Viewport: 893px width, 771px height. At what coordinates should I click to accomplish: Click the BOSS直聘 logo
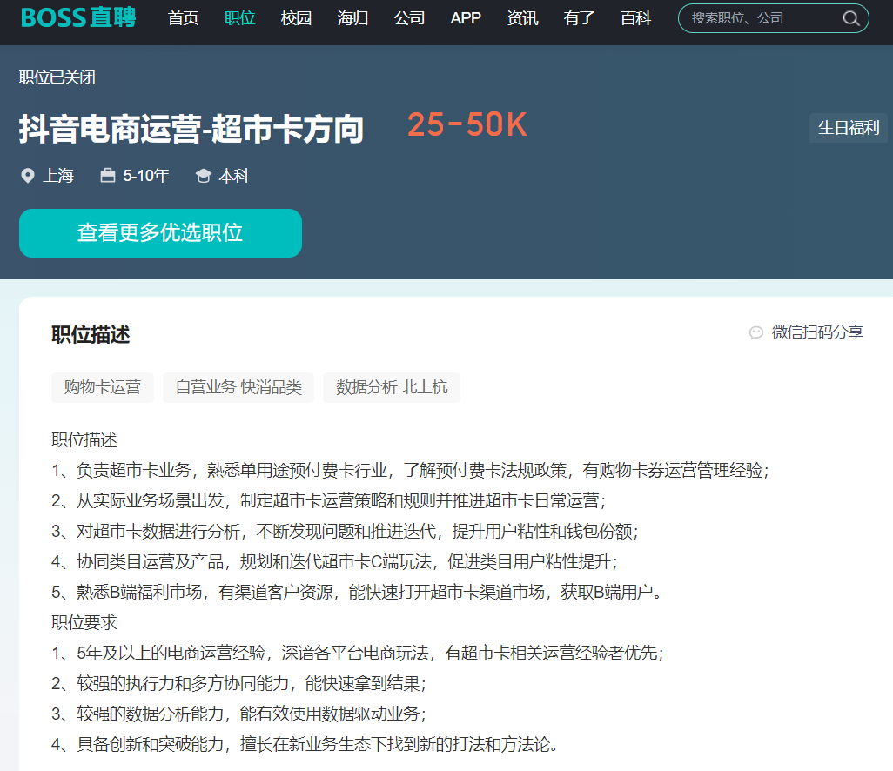(x=78, y=17)
